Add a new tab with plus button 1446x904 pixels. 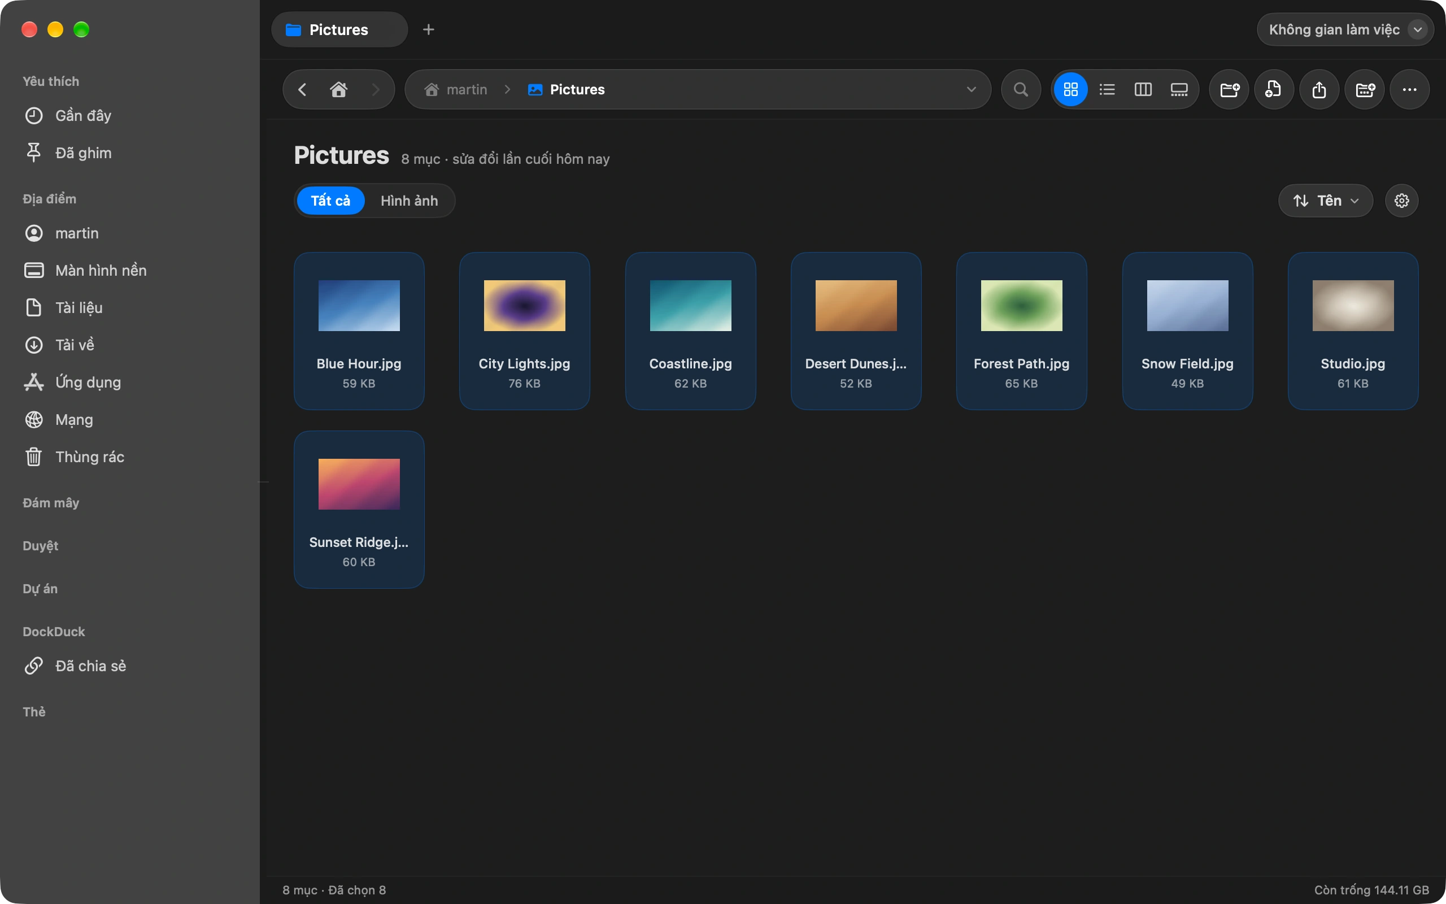[428, 29]
